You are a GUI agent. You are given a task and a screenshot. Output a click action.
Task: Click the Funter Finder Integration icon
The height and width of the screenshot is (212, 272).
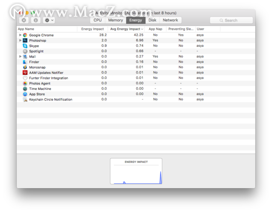point(25,78)
